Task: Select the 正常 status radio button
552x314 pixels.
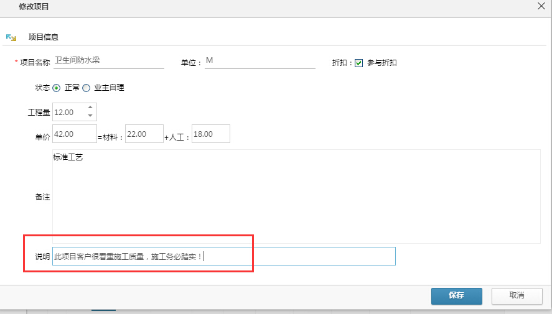Action: coord(57,88)
